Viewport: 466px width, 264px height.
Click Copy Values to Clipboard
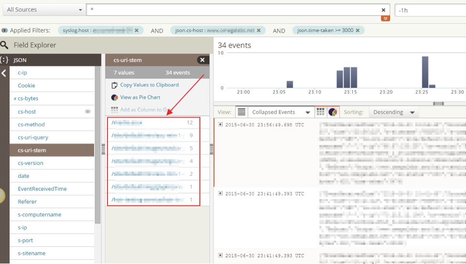click(x=149, y=85)
